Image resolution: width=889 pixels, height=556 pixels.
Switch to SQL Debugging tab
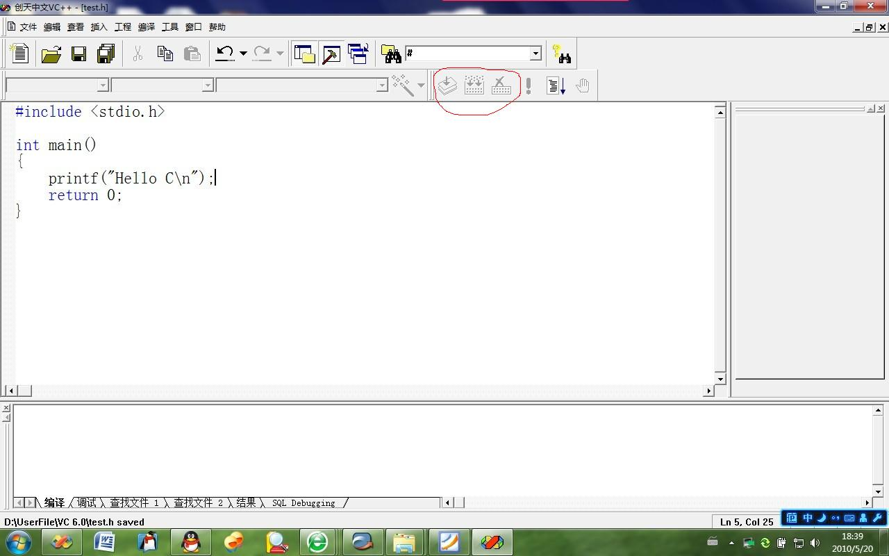[304, 502]
